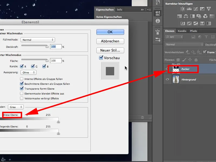
Task: Hide the Hintergrund layer via eye icon
Action: (x=167, y=79)
